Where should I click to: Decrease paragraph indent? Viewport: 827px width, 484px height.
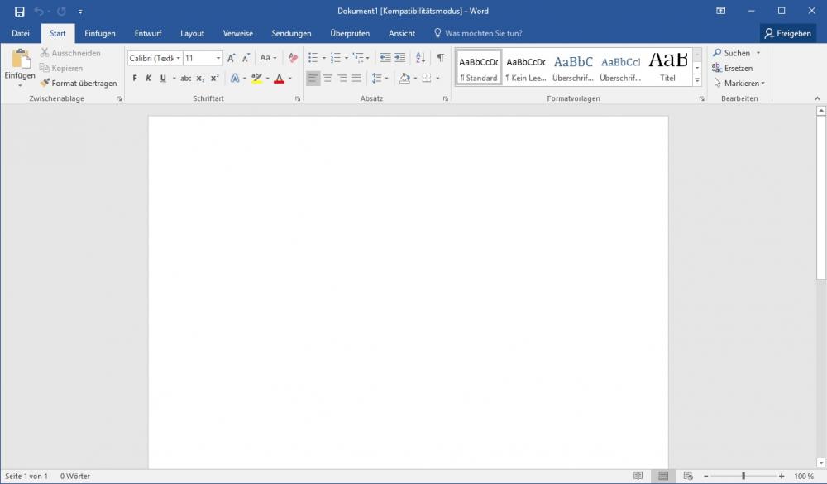coord(385,58)
